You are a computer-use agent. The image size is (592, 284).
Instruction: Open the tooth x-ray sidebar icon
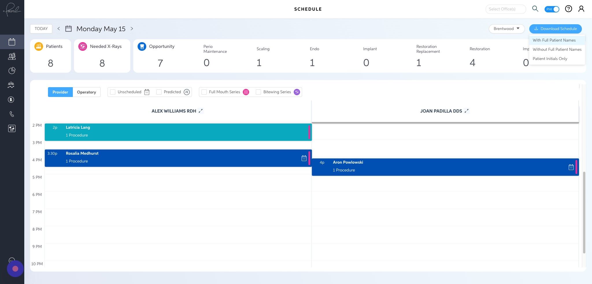12,128
